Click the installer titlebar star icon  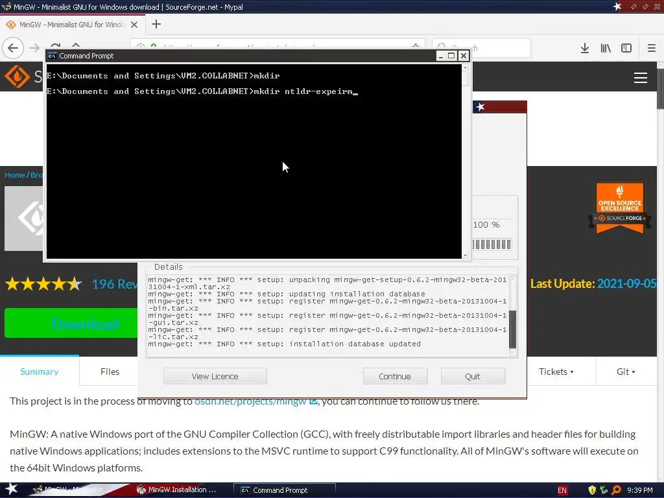480,107
